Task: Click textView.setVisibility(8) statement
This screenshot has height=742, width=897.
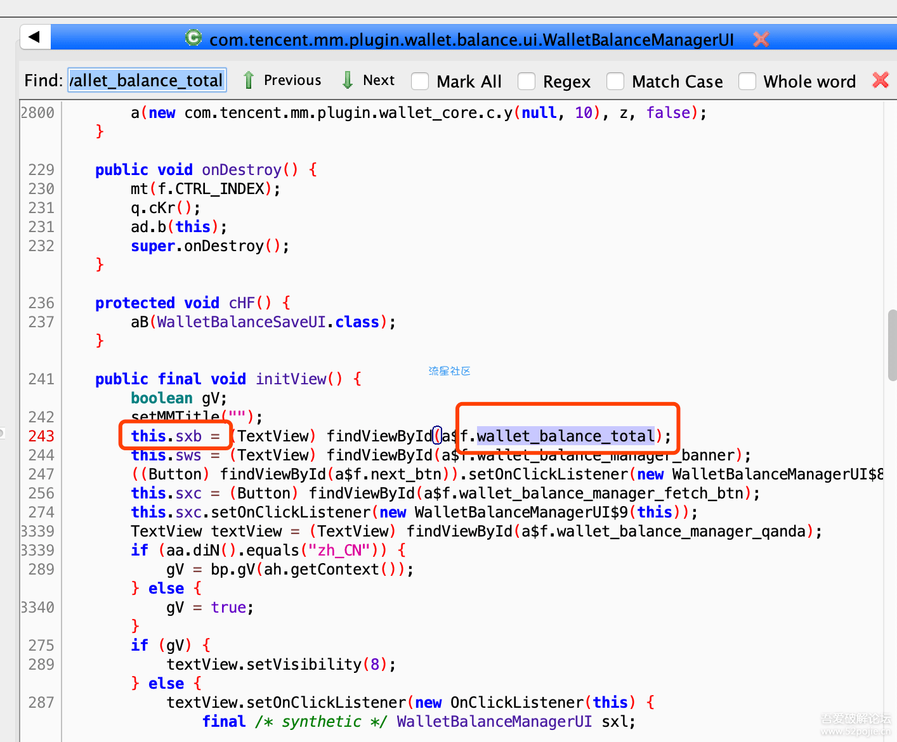Action: point(280,665)
